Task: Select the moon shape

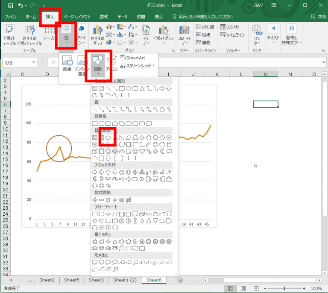Action: pyautogui.click(x=162, y=151)
